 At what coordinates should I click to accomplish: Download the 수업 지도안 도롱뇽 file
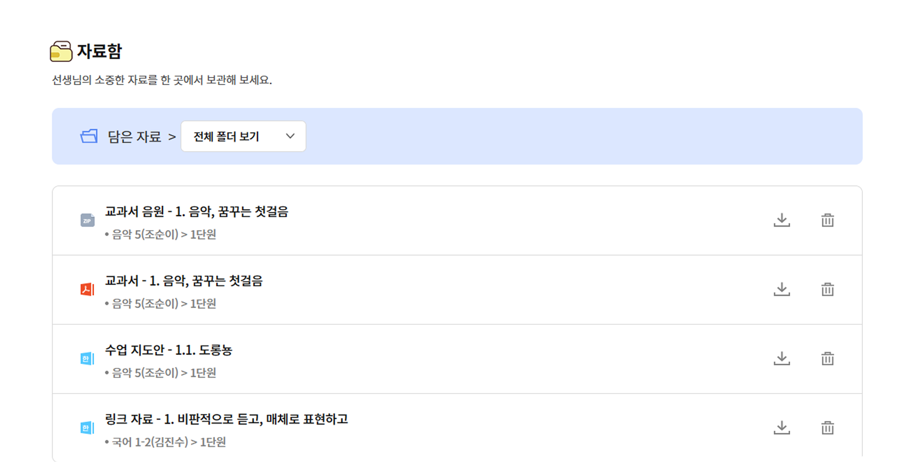(782, 358)
